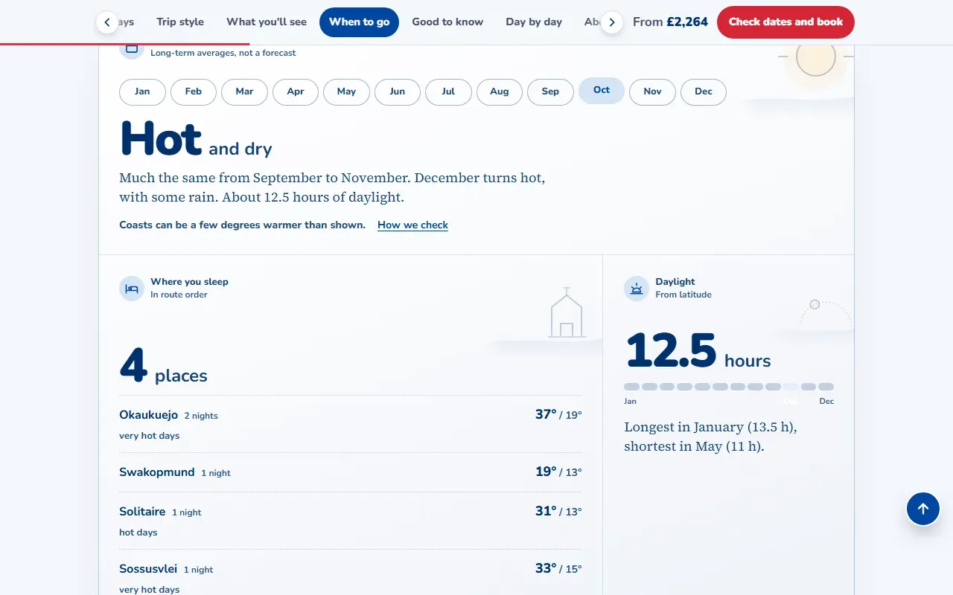This screenshot has width=953, height=595.
Task: Select the Jan month pill
Action: (x=142, y=91)
